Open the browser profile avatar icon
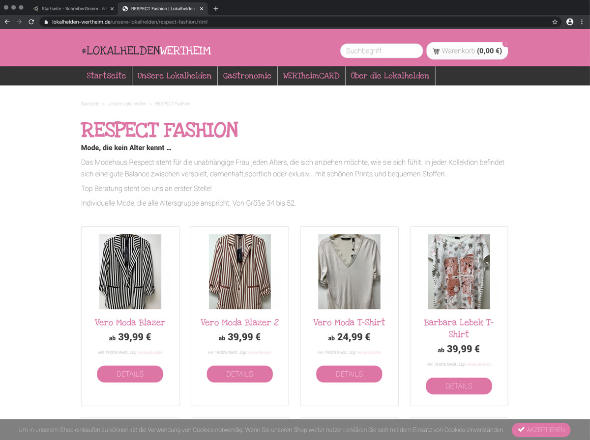Viewport: 590px width, 440px height. (x=570, y=22)
